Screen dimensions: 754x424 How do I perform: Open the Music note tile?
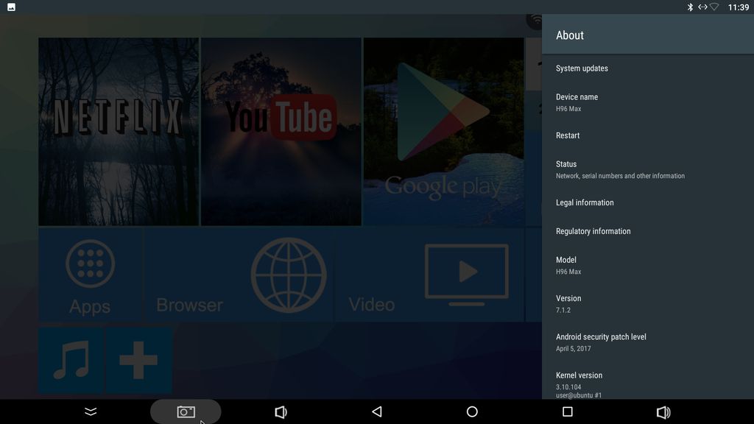(71, 361)
